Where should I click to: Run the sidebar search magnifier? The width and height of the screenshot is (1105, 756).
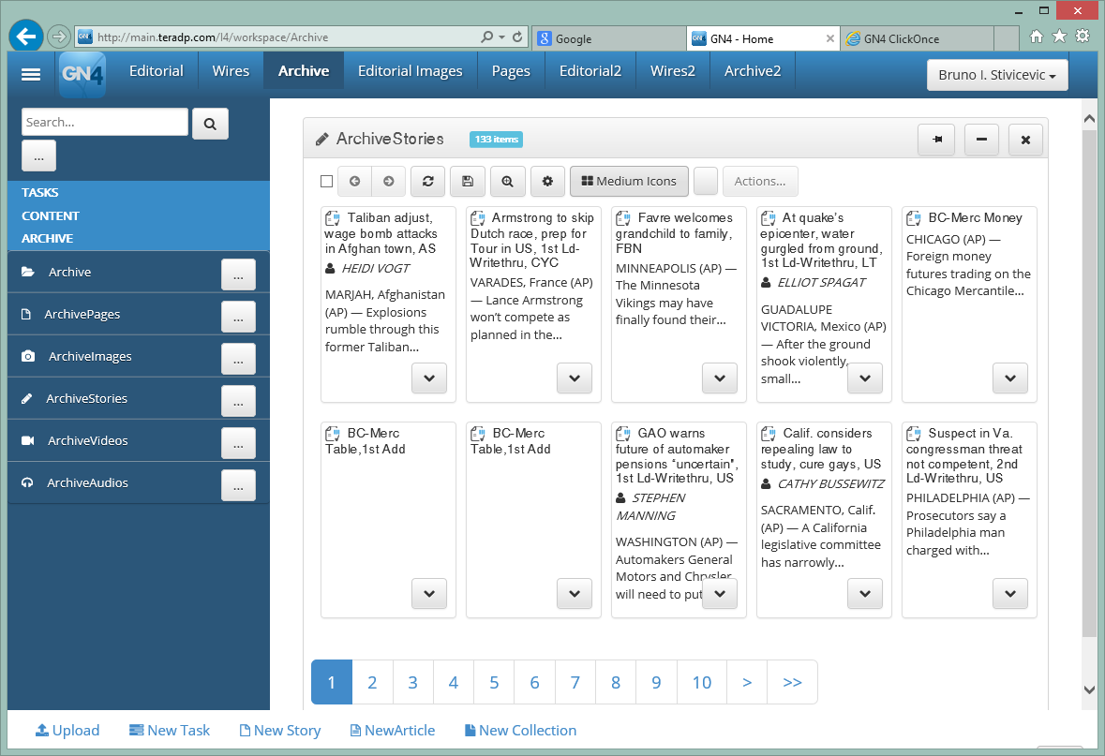click(x=210, y=124)
